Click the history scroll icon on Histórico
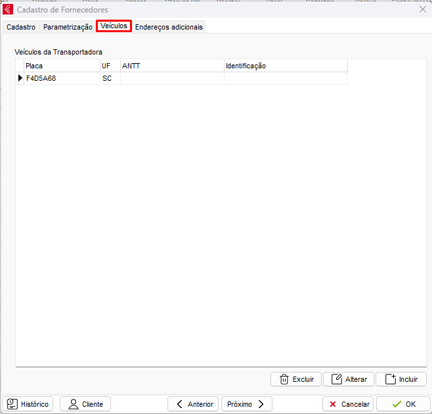 tap(12, 404)
